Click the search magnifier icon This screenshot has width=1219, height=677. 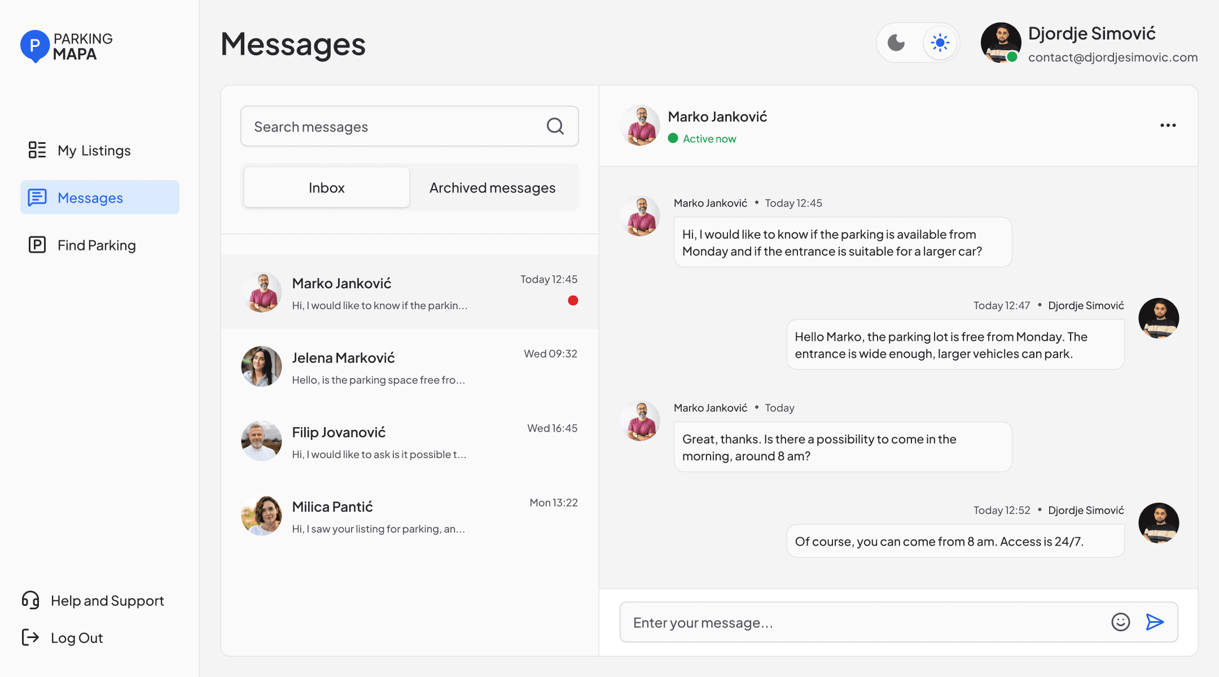click(x=555, y=126)
